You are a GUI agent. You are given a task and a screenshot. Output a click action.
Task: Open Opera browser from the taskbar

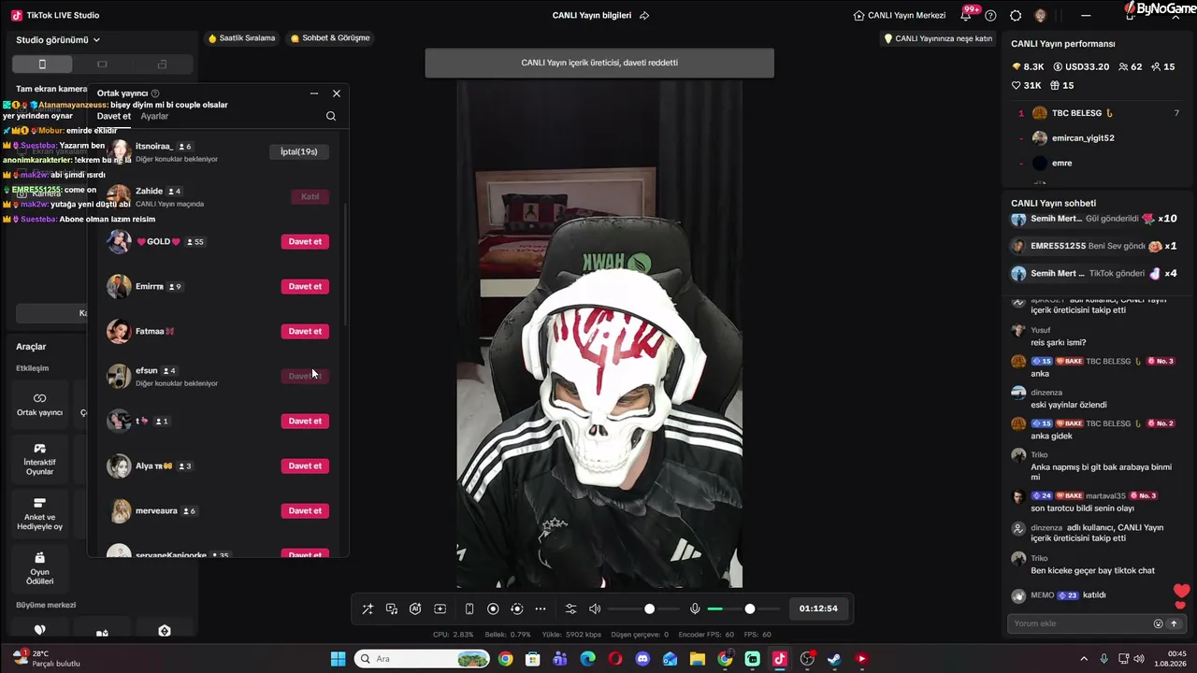(x=615, y=659)
